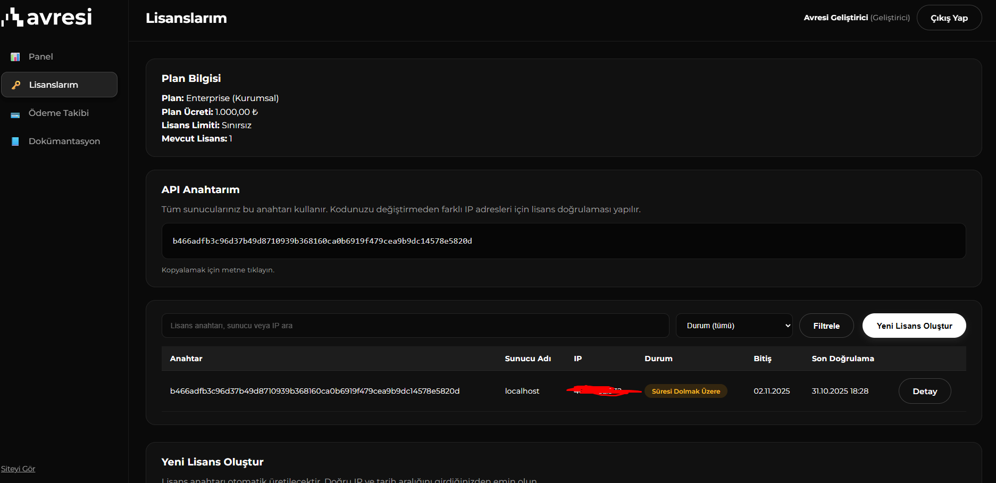996x483 pixels.
Task: Click the Avresi logo icon
Action: tap(13, 18)
